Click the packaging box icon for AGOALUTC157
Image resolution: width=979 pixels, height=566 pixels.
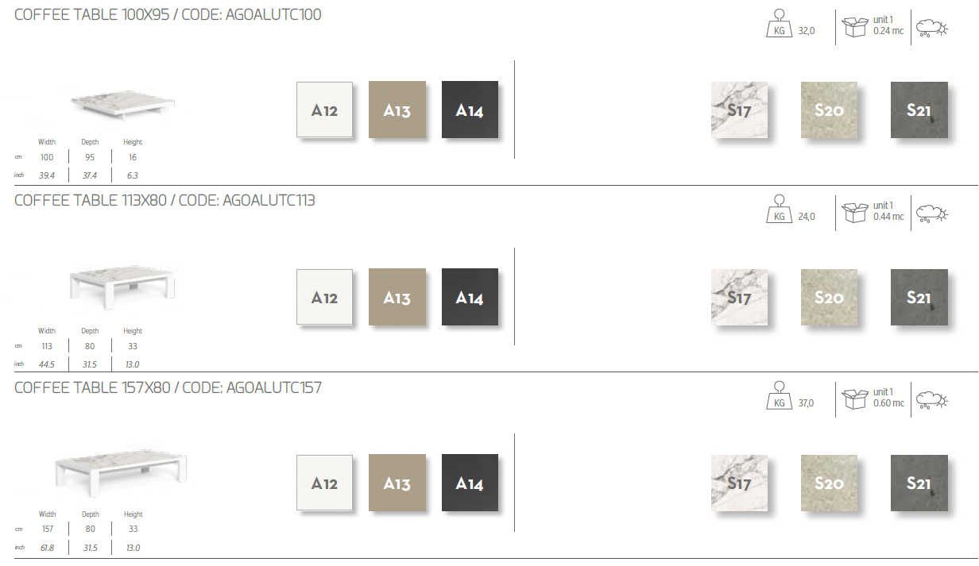855,399
